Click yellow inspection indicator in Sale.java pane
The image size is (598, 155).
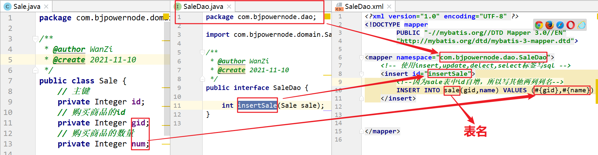[166, 16]
